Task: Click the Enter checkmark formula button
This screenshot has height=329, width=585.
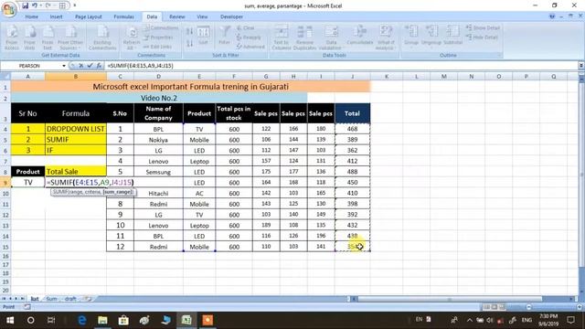Action: (90, 66)
